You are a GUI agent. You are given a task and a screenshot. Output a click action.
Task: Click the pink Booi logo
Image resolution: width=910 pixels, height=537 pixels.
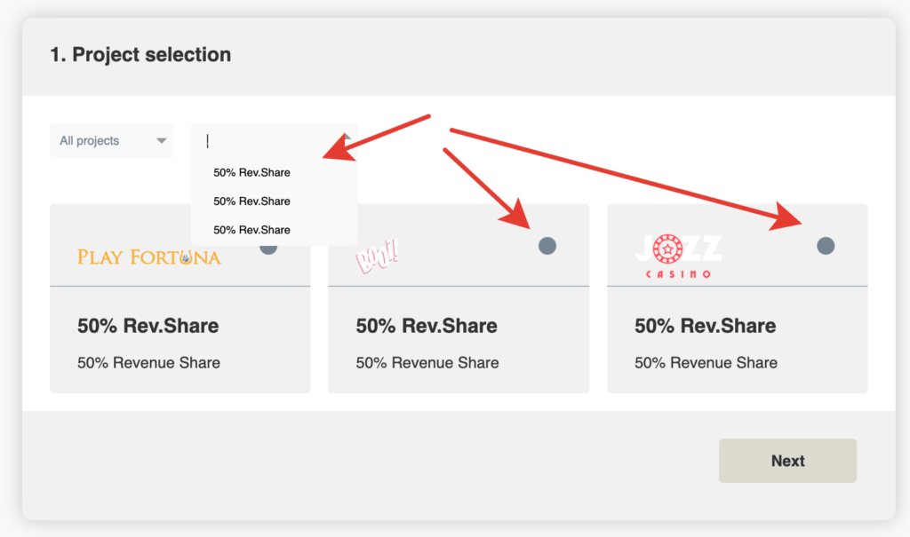(x=377, y=258)
